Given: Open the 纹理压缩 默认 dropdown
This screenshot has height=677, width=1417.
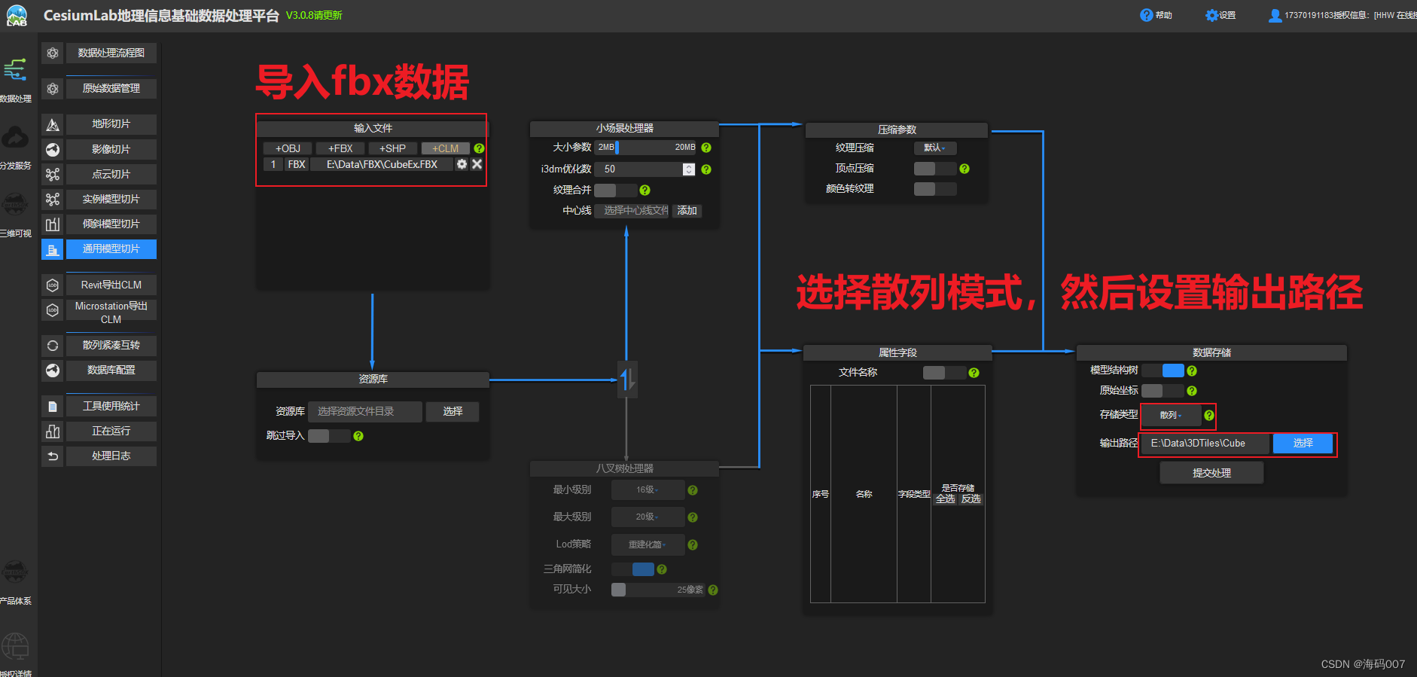Looking at the screenshot, I should click(x=935, y=148).
